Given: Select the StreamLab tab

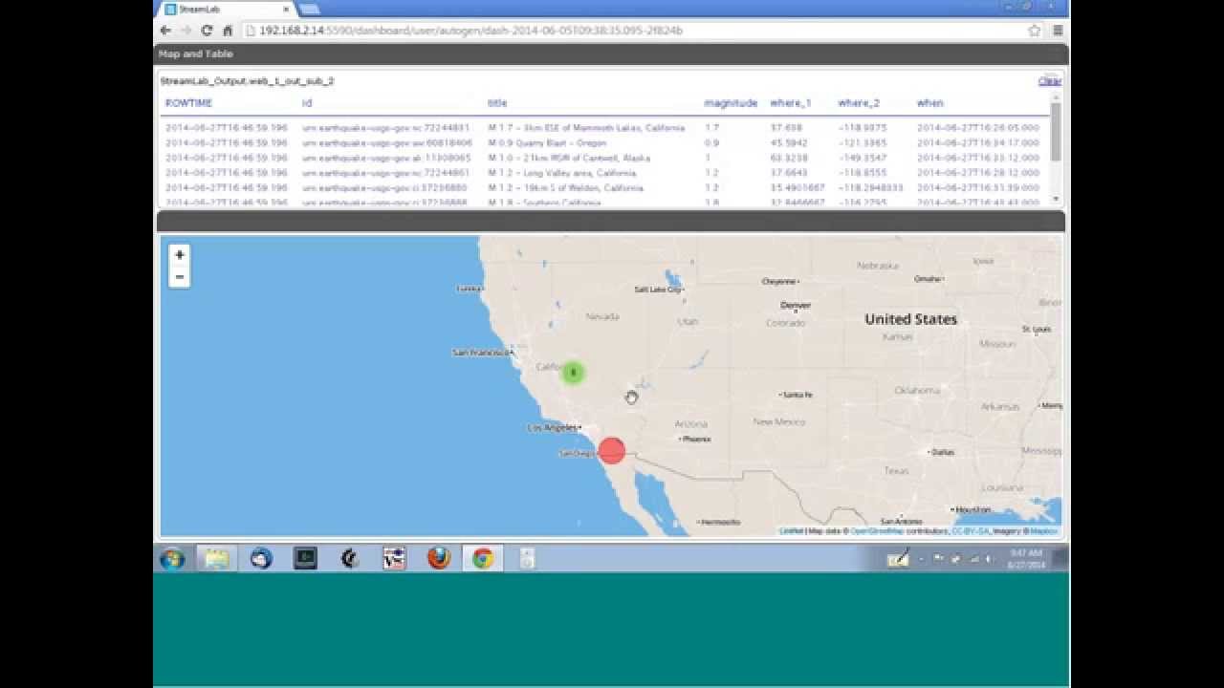Looking at the screenshot, I should pyautogui.click(x=228, y=9).
